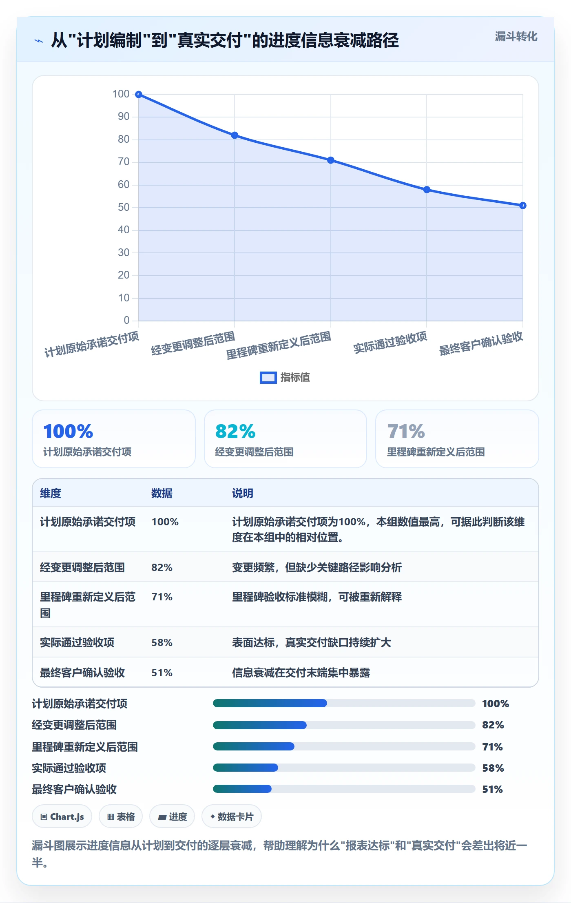
Task: Click the icon inside the Chart.js chip
Action: click(44, 817)
